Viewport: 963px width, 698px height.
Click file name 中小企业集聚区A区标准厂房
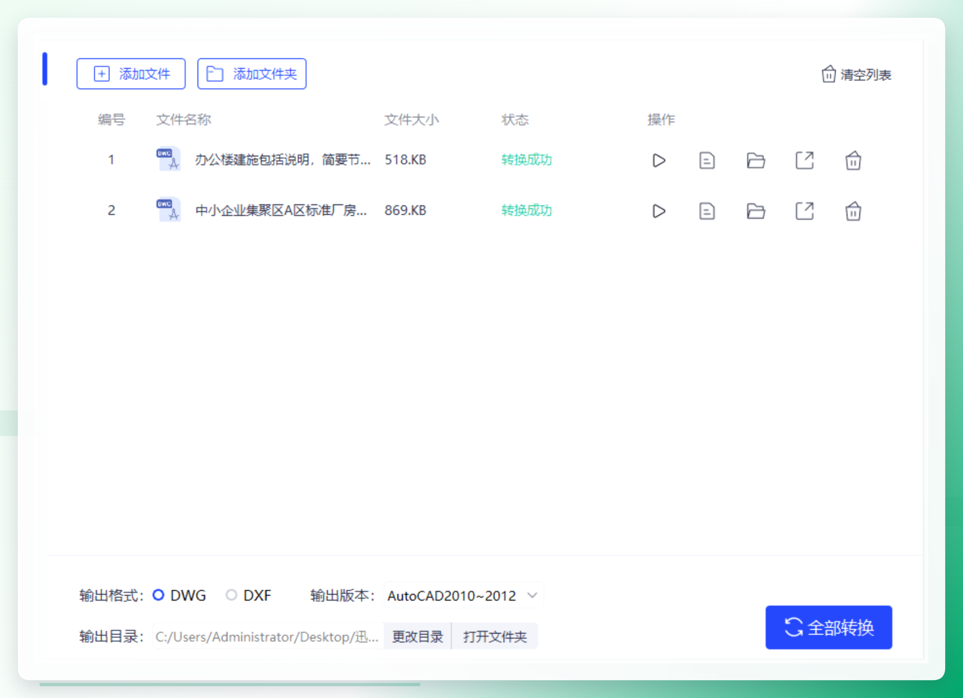(x=281, y=210)
